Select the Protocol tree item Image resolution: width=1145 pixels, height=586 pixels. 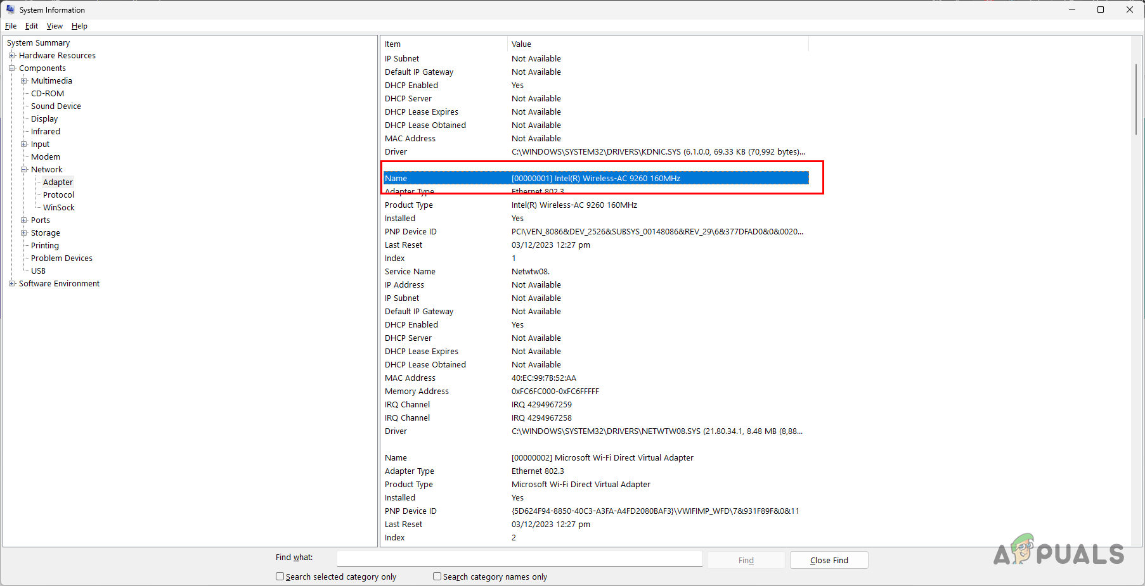point(58,194)
